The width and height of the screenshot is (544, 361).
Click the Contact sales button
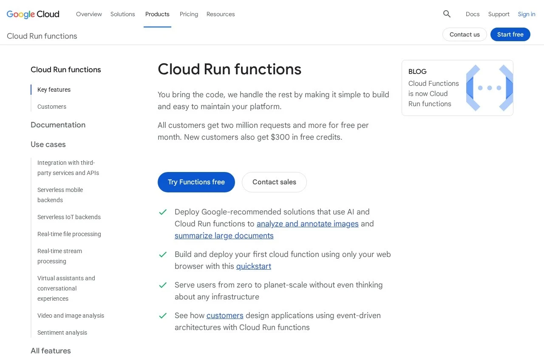point(274,182)
